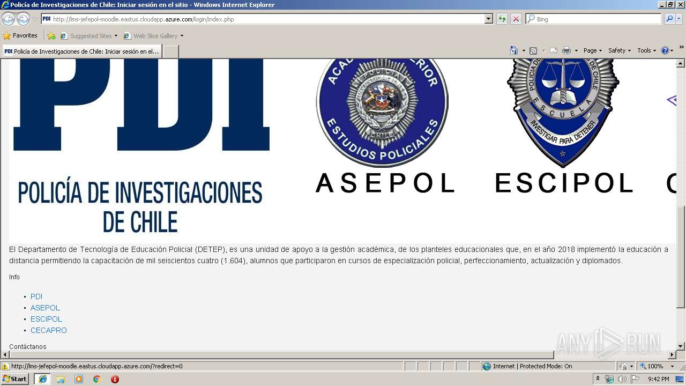Click the Read Mail envelope icon

click(554, 50)
